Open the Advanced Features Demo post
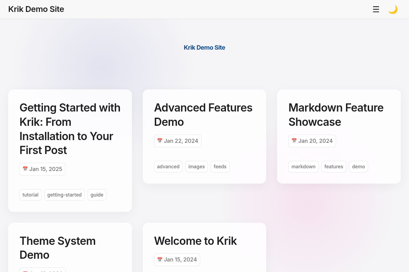The height and width of the screenshot is (272, 409). tap(203, 115)
